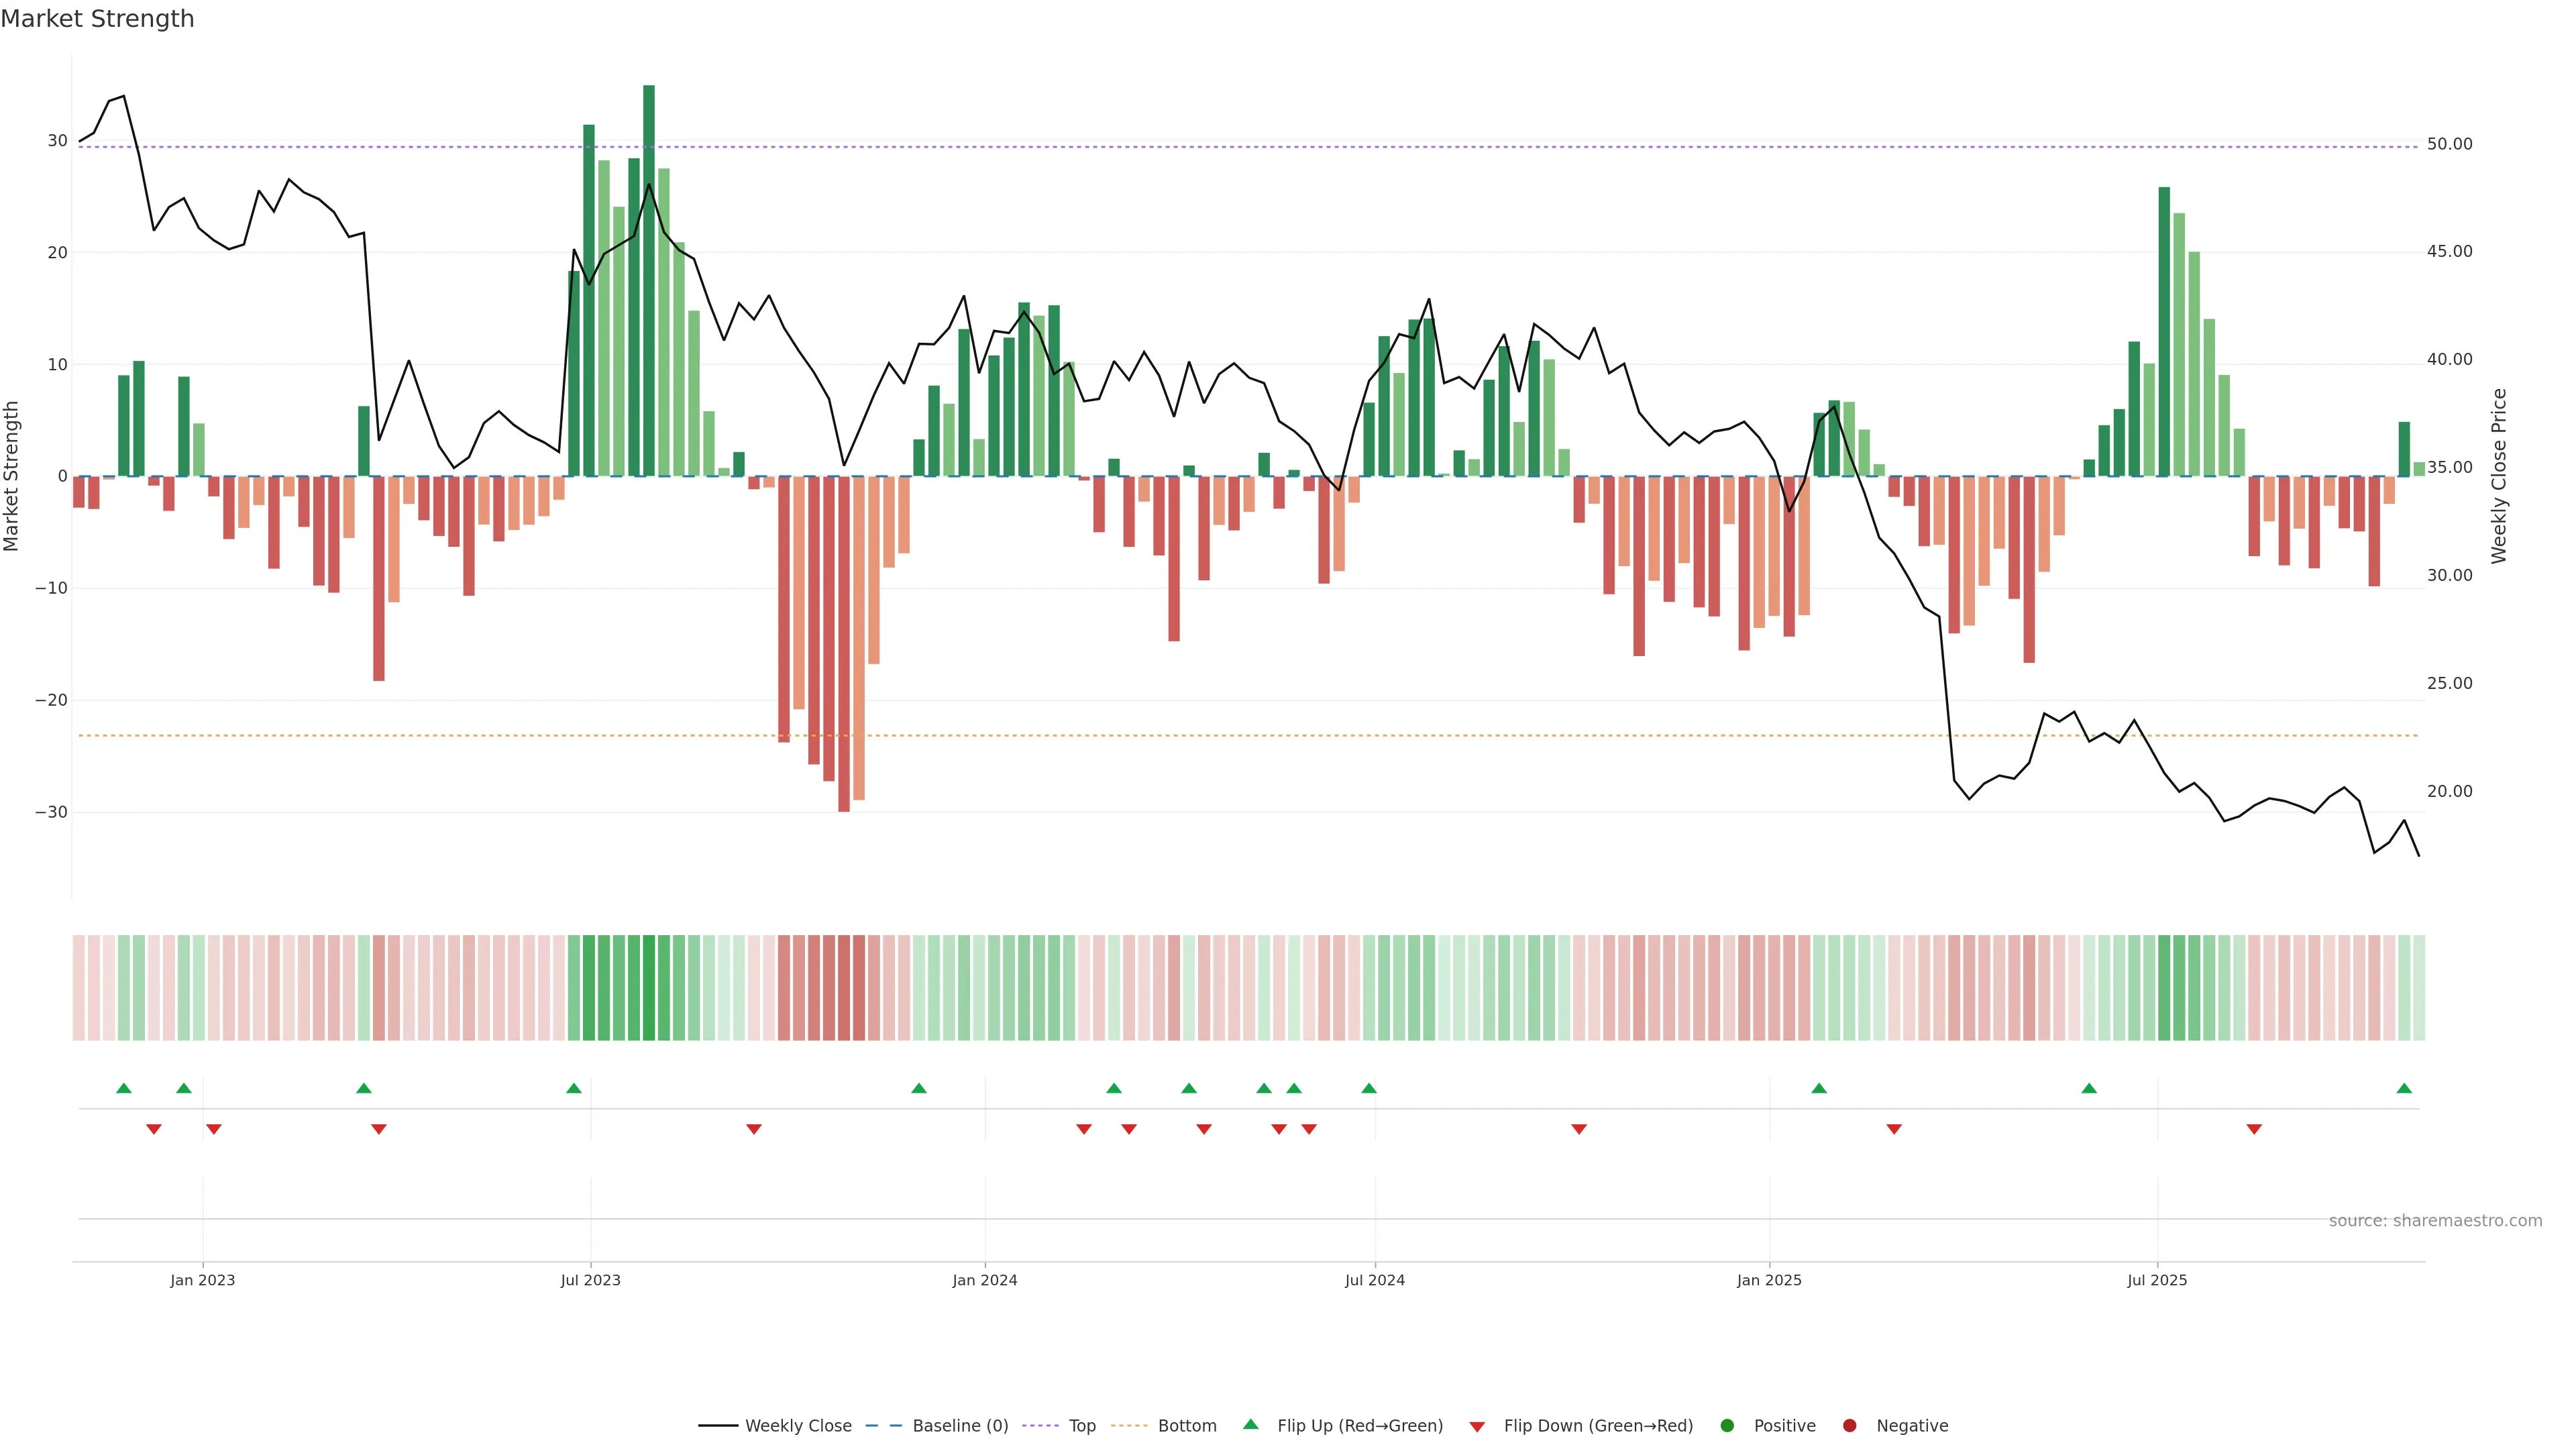The width and height of the screenshot is (2576, 1449).
Task: Click the green Flip Up triangle legend icon
Action: tap(1250, 1424)
